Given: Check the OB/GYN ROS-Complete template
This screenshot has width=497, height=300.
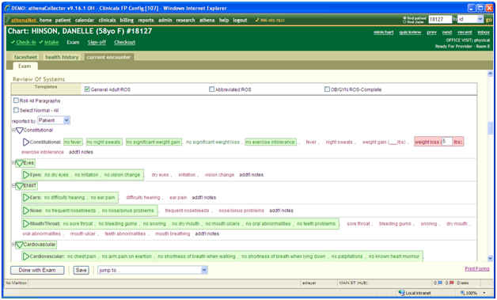Looking at the screenshot, I should (327, 89).
